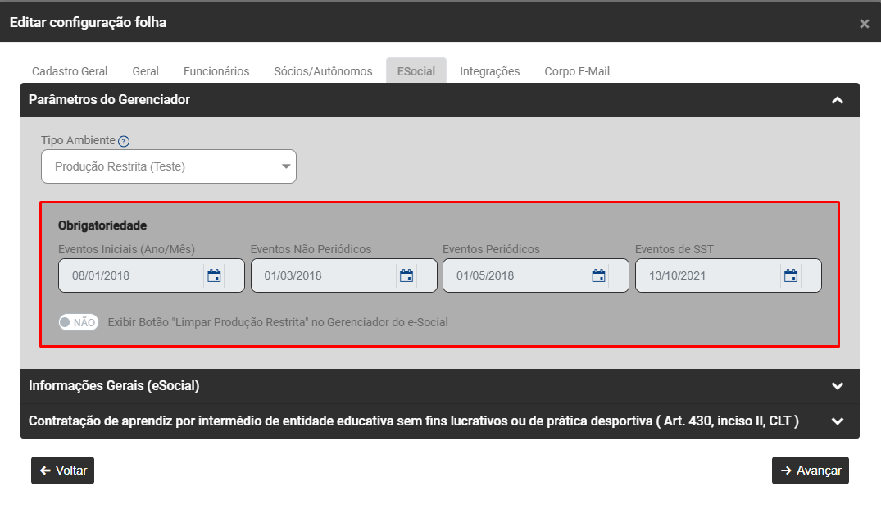Screen dimensions: 881x523
Task: Go to the Integrações tab
Action: click(x=490, y=71)
